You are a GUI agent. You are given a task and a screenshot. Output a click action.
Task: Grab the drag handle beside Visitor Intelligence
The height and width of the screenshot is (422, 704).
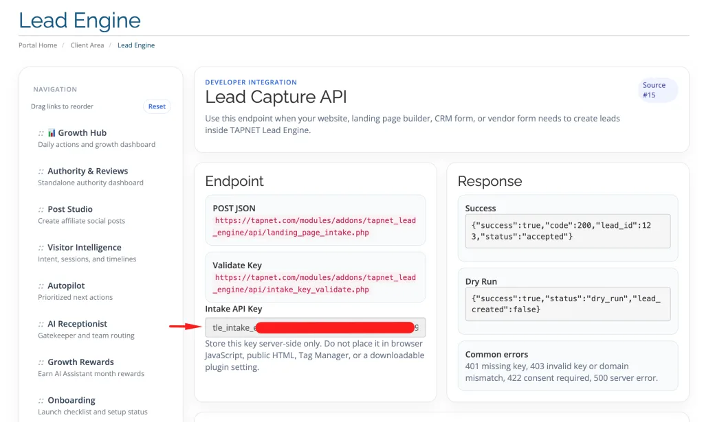41,248
